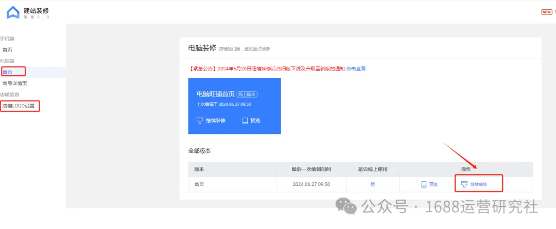Click the 建站装修 title text

pos(36,10)
